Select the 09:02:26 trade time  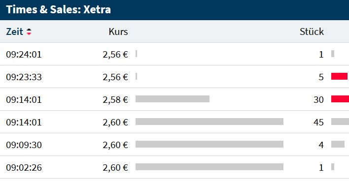click(24, 168)
